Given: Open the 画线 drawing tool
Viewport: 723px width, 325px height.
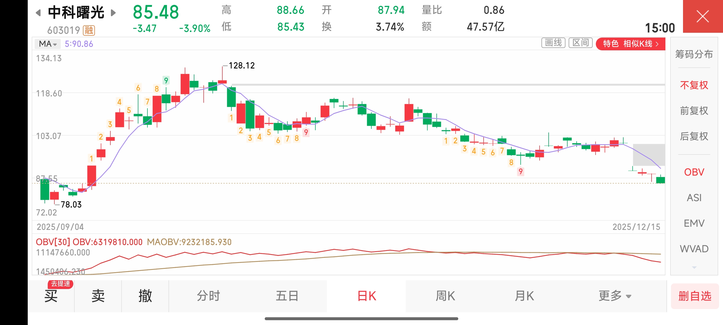Looking at the screenshot, I should coord(553,43).
